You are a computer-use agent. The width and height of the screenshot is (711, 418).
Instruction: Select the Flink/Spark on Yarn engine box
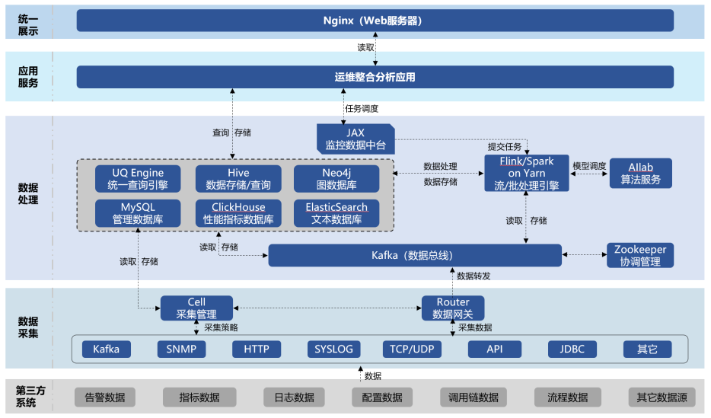(527, 173)
